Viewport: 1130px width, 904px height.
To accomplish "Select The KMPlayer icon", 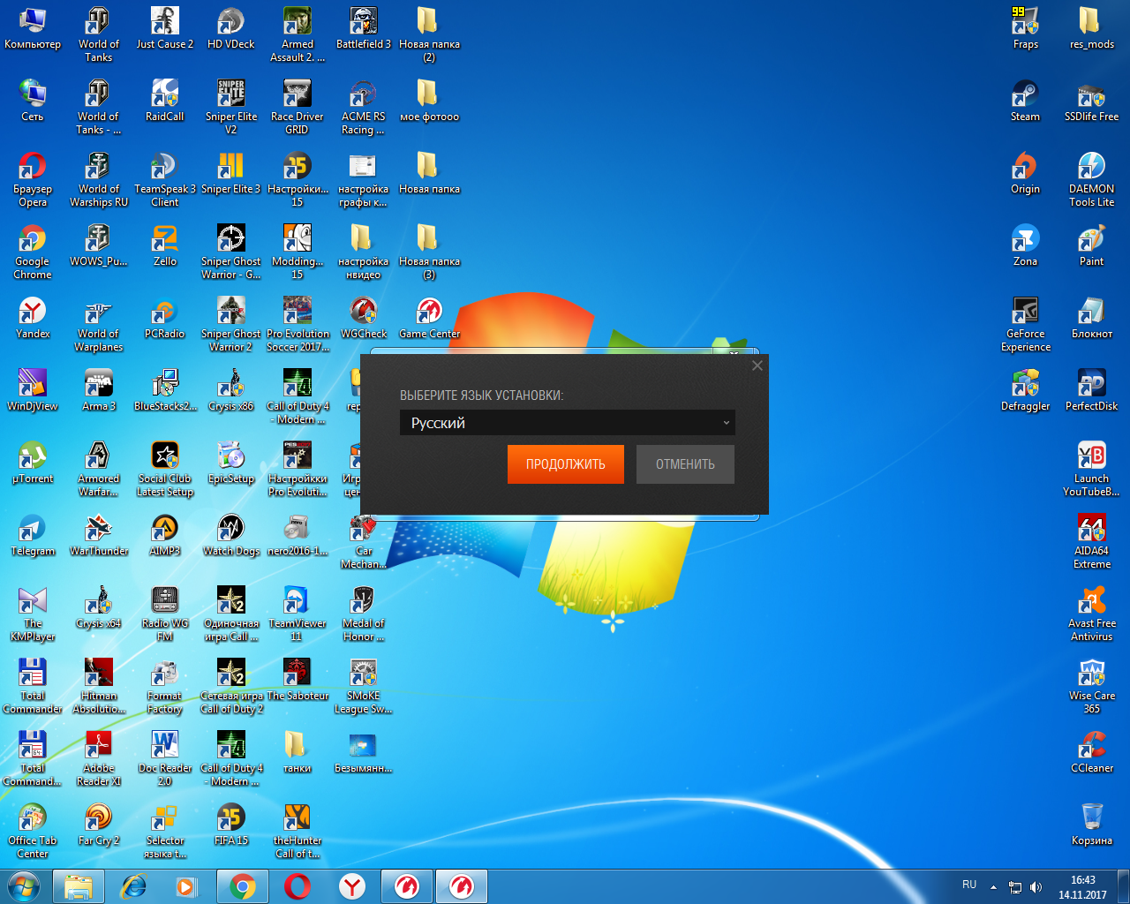I will click(33, 614).
